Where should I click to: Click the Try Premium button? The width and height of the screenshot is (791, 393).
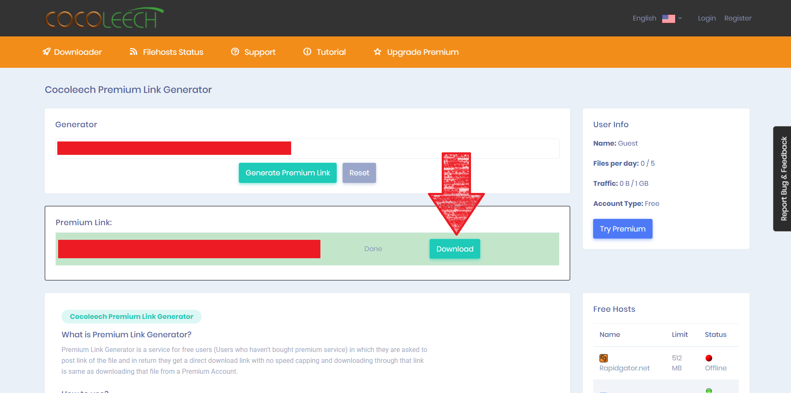tap(623, 229)
